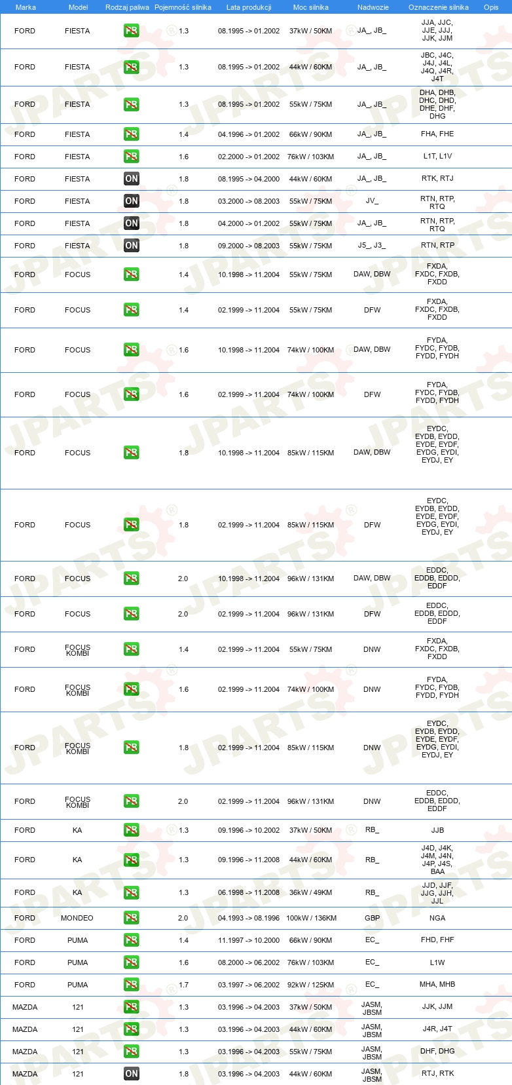Click the petrol icon for Fiesta 1.3 44kW/60KM
Screen dimensions: 512x1085
tap(132, 67)
